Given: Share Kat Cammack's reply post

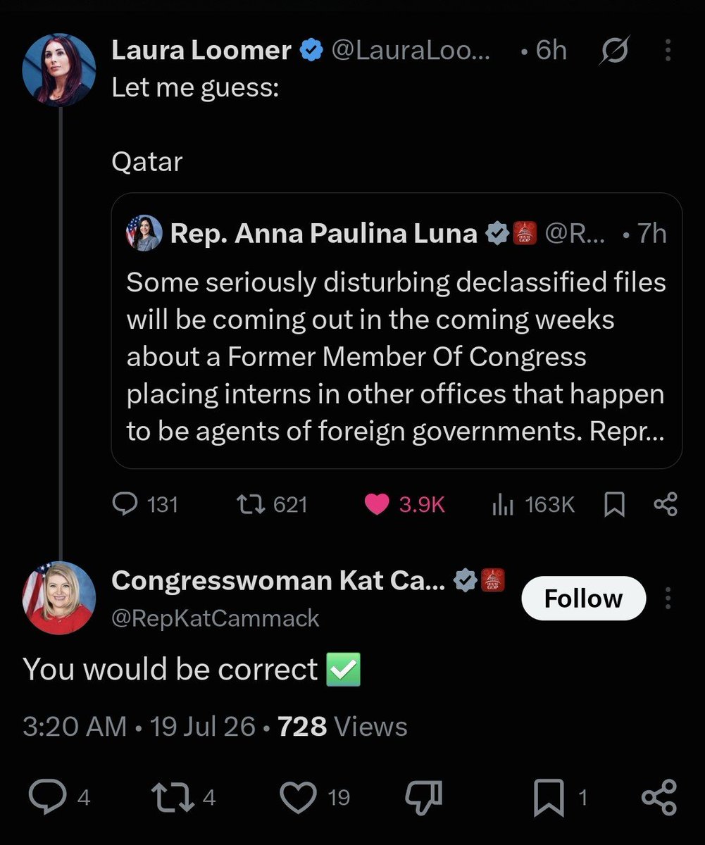Looking at the screenshot, I should (659, 796).
